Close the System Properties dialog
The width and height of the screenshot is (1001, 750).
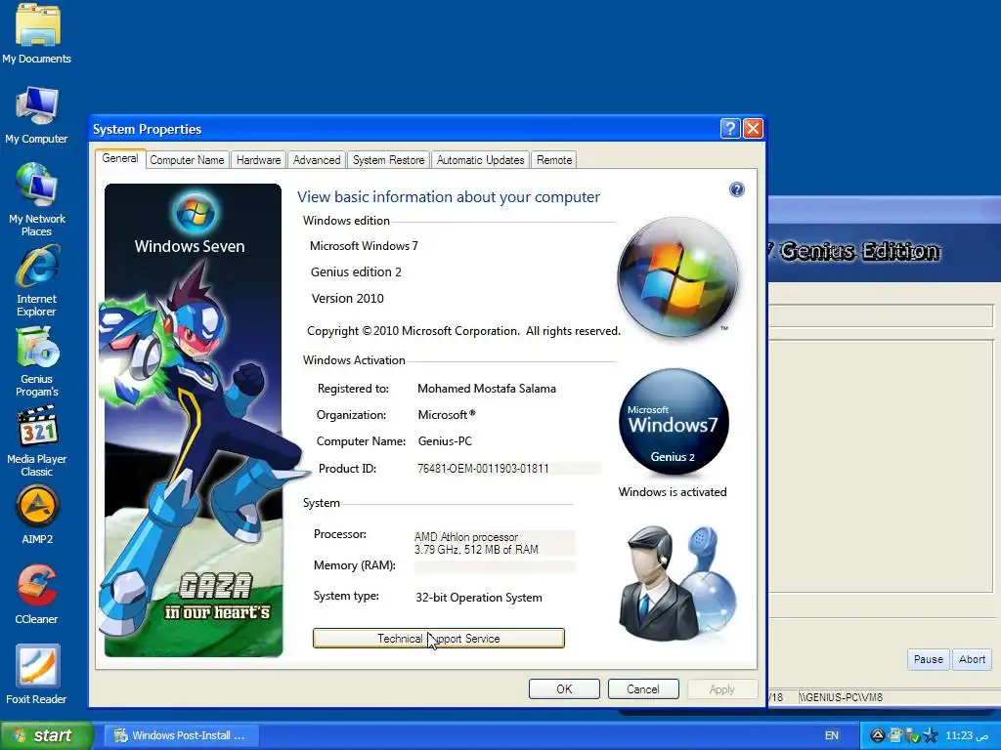pos(754,129)
